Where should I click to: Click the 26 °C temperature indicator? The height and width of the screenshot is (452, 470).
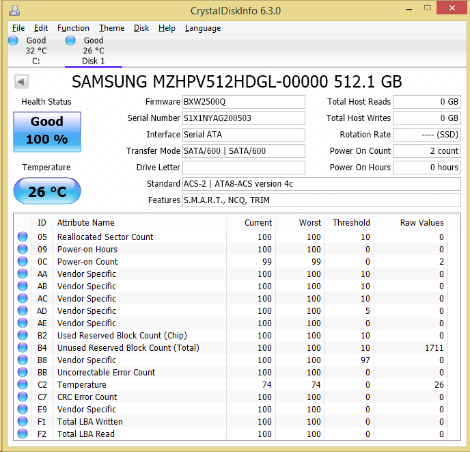47,191
